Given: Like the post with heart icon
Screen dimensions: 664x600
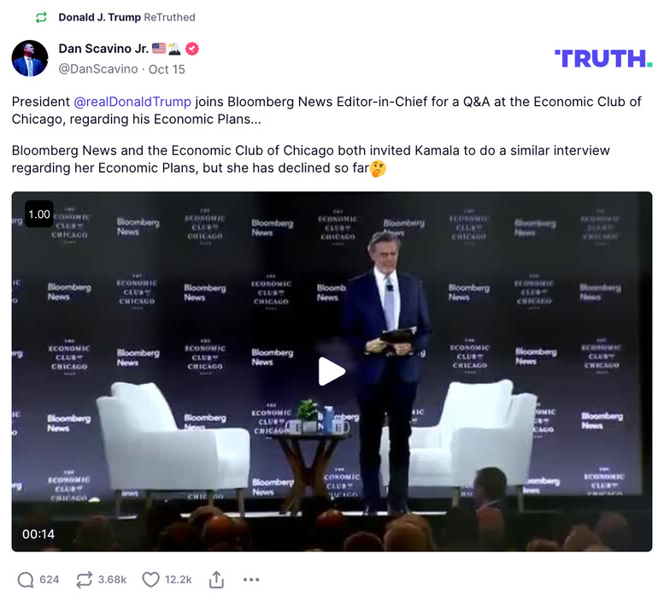Looking at the screenshot, I should pyautogui.click(x=150, y=579).
